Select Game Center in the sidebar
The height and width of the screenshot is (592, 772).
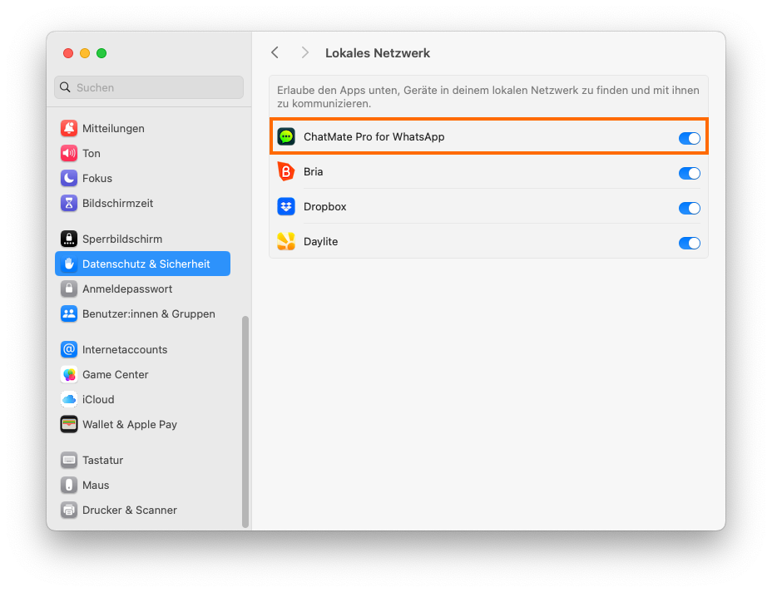point(143,374)
